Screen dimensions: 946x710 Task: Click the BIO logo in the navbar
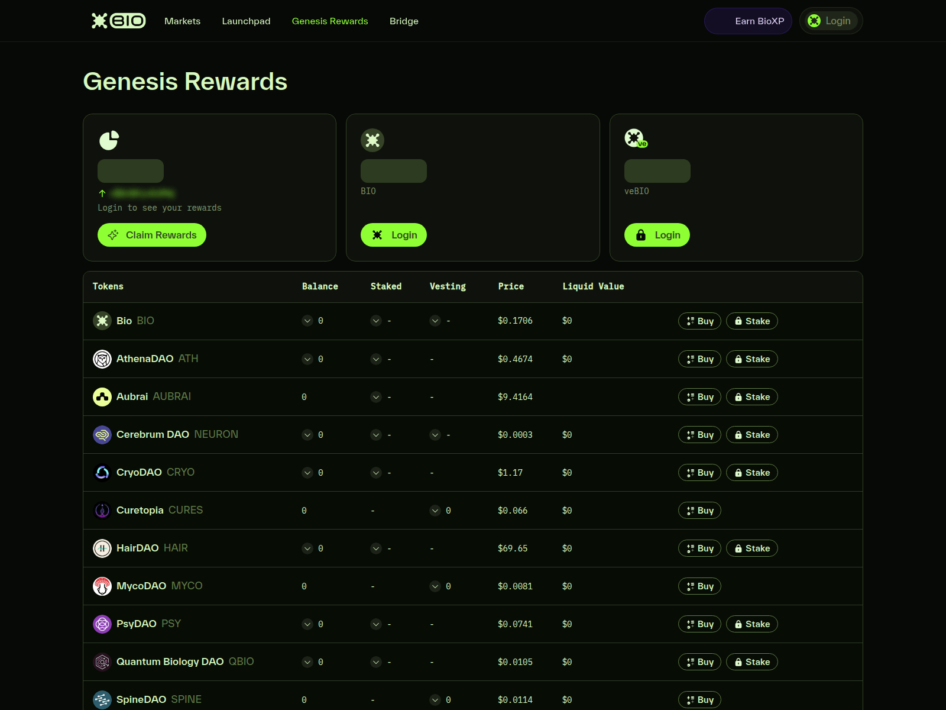(x=118, y=21)
